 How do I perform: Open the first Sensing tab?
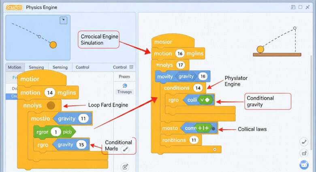coord(36,67)
